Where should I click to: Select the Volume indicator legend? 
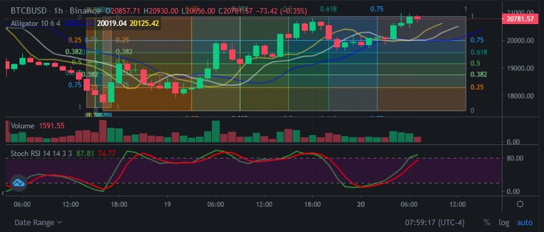click(22, 126)
